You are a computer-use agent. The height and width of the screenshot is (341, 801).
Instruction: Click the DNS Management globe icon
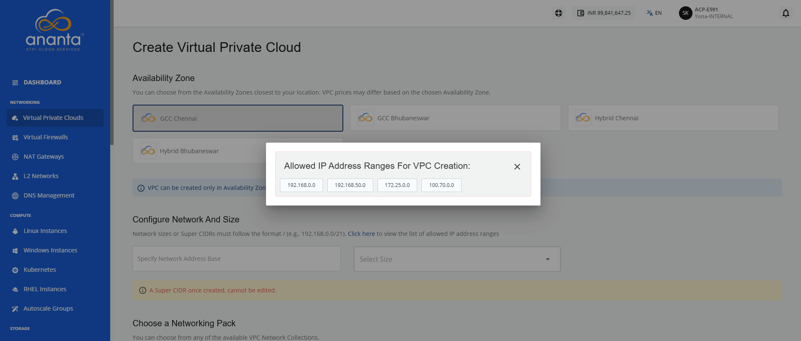pyautogui.click(x=15, y=196)
